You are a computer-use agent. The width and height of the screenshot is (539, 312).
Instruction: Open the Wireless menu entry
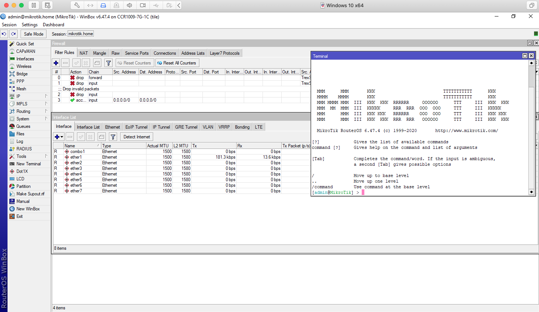(24, 66)
